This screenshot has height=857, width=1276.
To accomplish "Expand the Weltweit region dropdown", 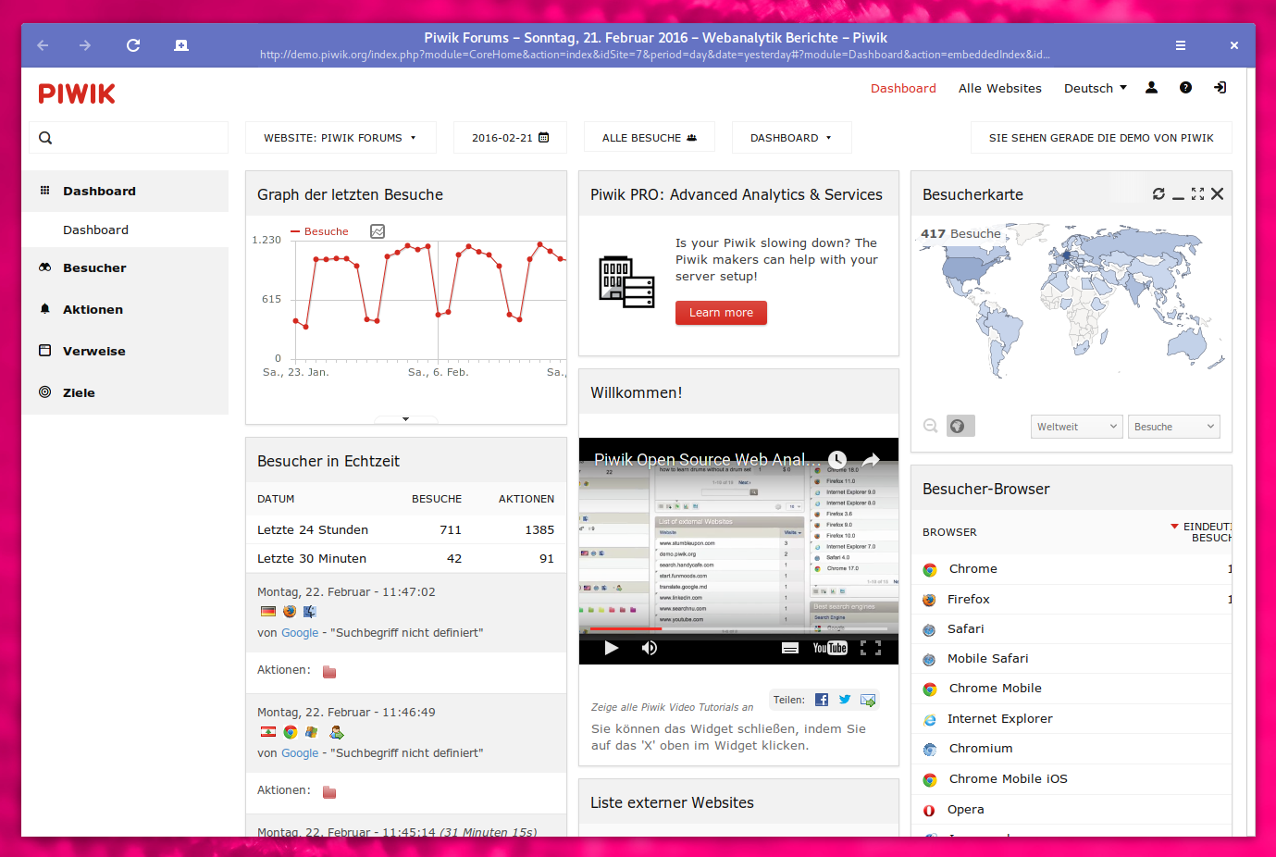I will [1076, 427].
